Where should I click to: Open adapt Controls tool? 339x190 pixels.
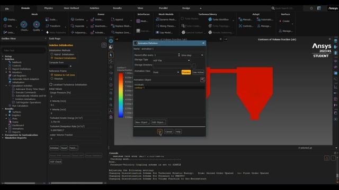point(246,26)
